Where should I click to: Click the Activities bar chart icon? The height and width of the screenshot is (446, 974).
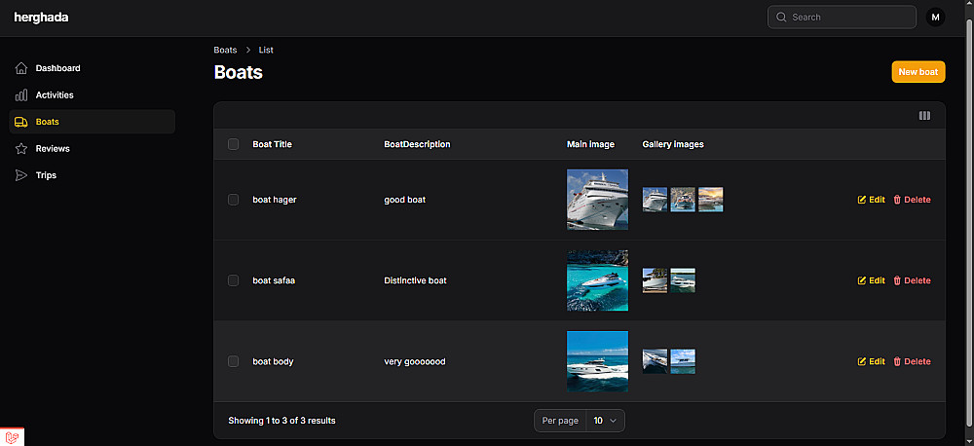point(21,95)
